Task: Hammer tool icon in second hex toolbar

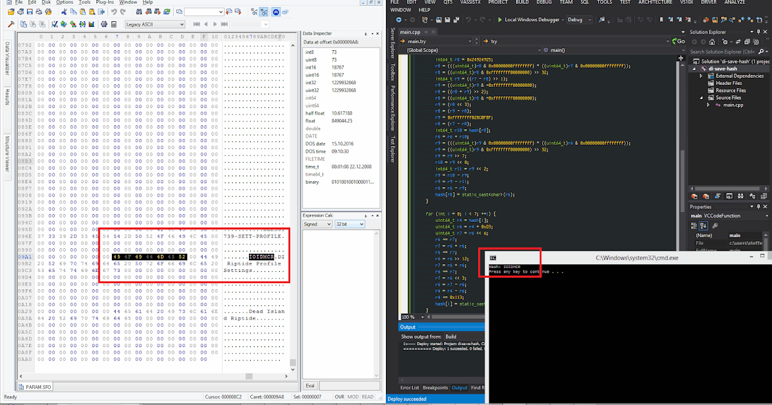Action: (11, 24)
